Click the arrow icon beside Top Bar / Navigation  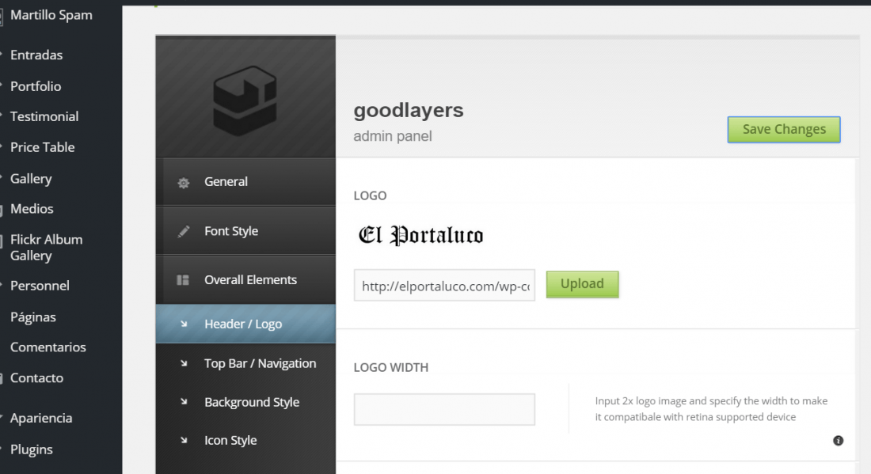click(x=184, y=363)
